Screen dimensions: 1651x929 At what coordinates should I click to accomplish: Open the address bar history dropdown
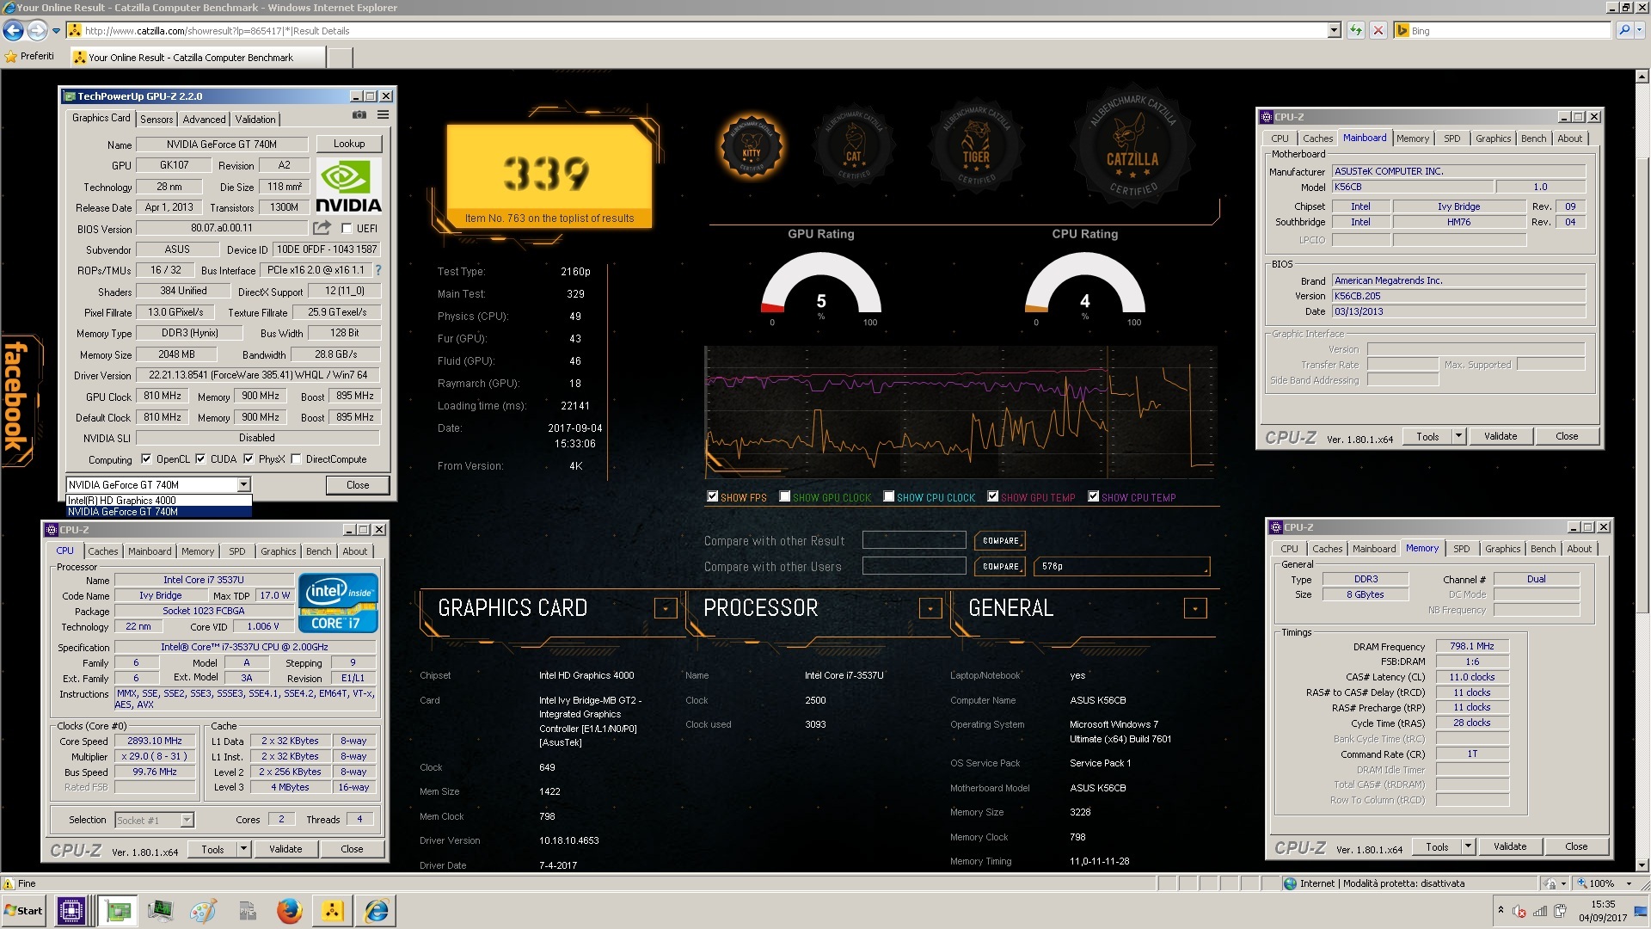[x=1334, y=30]
